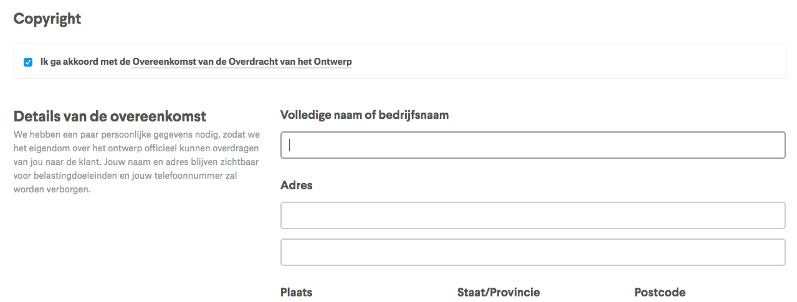Click the second Adres line input field

(x=533, y=252)
